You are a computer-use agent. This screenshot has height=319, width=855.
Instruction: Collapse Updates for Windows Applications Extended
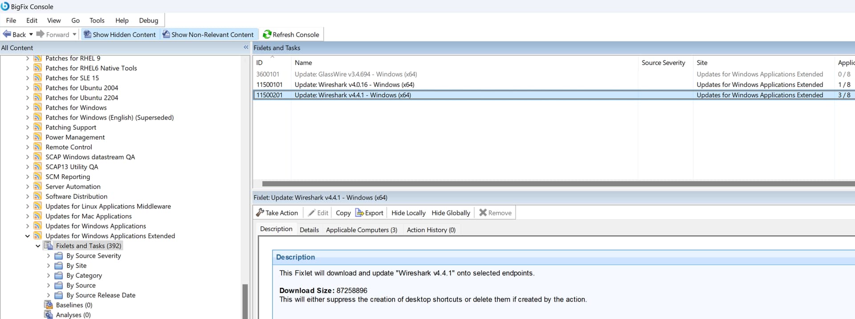28,236
